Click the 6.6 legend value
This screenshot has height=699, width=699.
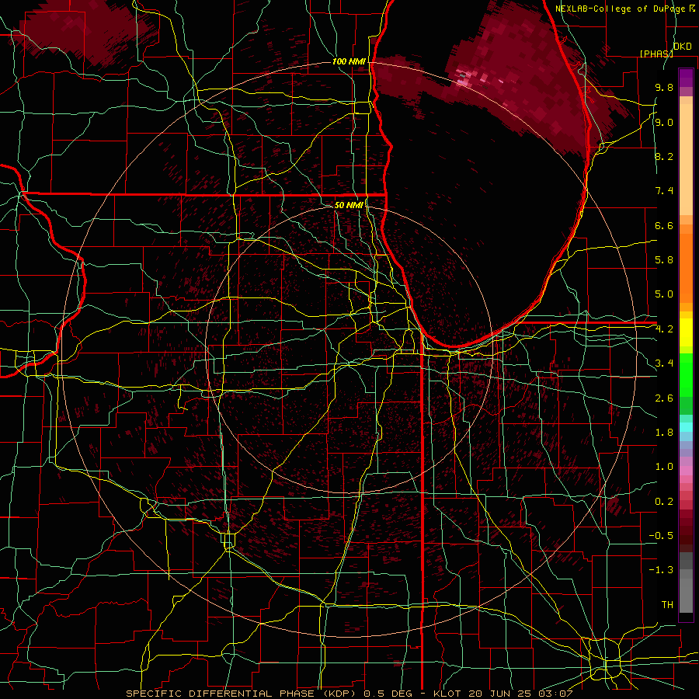pyautogui.click(x=664, y=225)
